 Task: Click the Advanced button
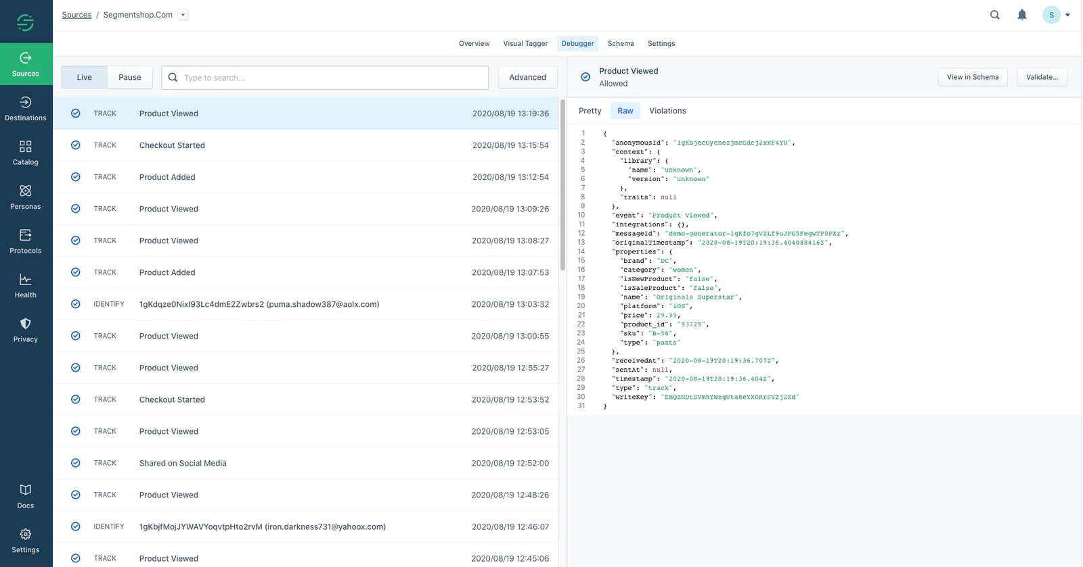click(528, 77)
